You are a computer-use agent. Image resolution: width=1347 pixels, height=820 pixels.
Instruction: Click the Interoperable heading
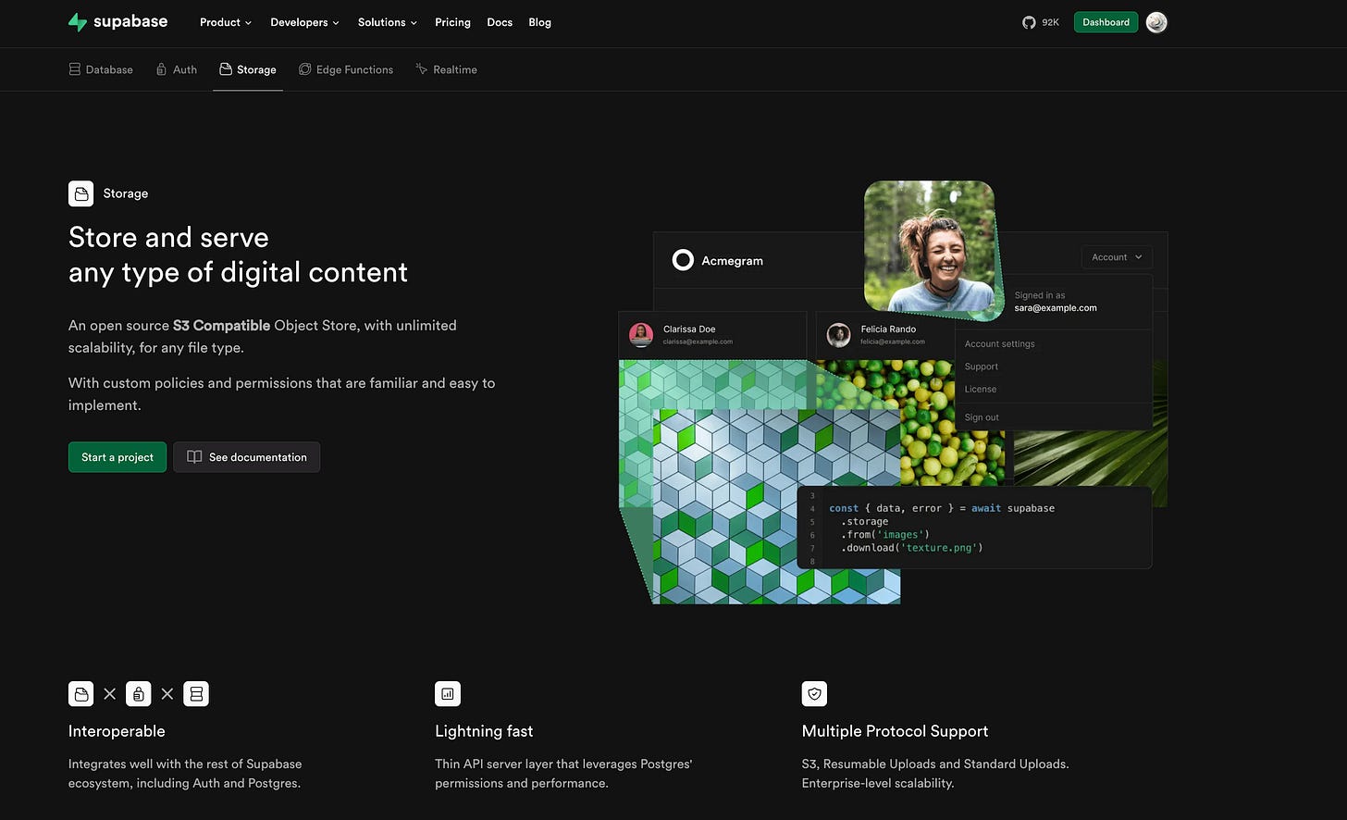click(x=117, y=731)
